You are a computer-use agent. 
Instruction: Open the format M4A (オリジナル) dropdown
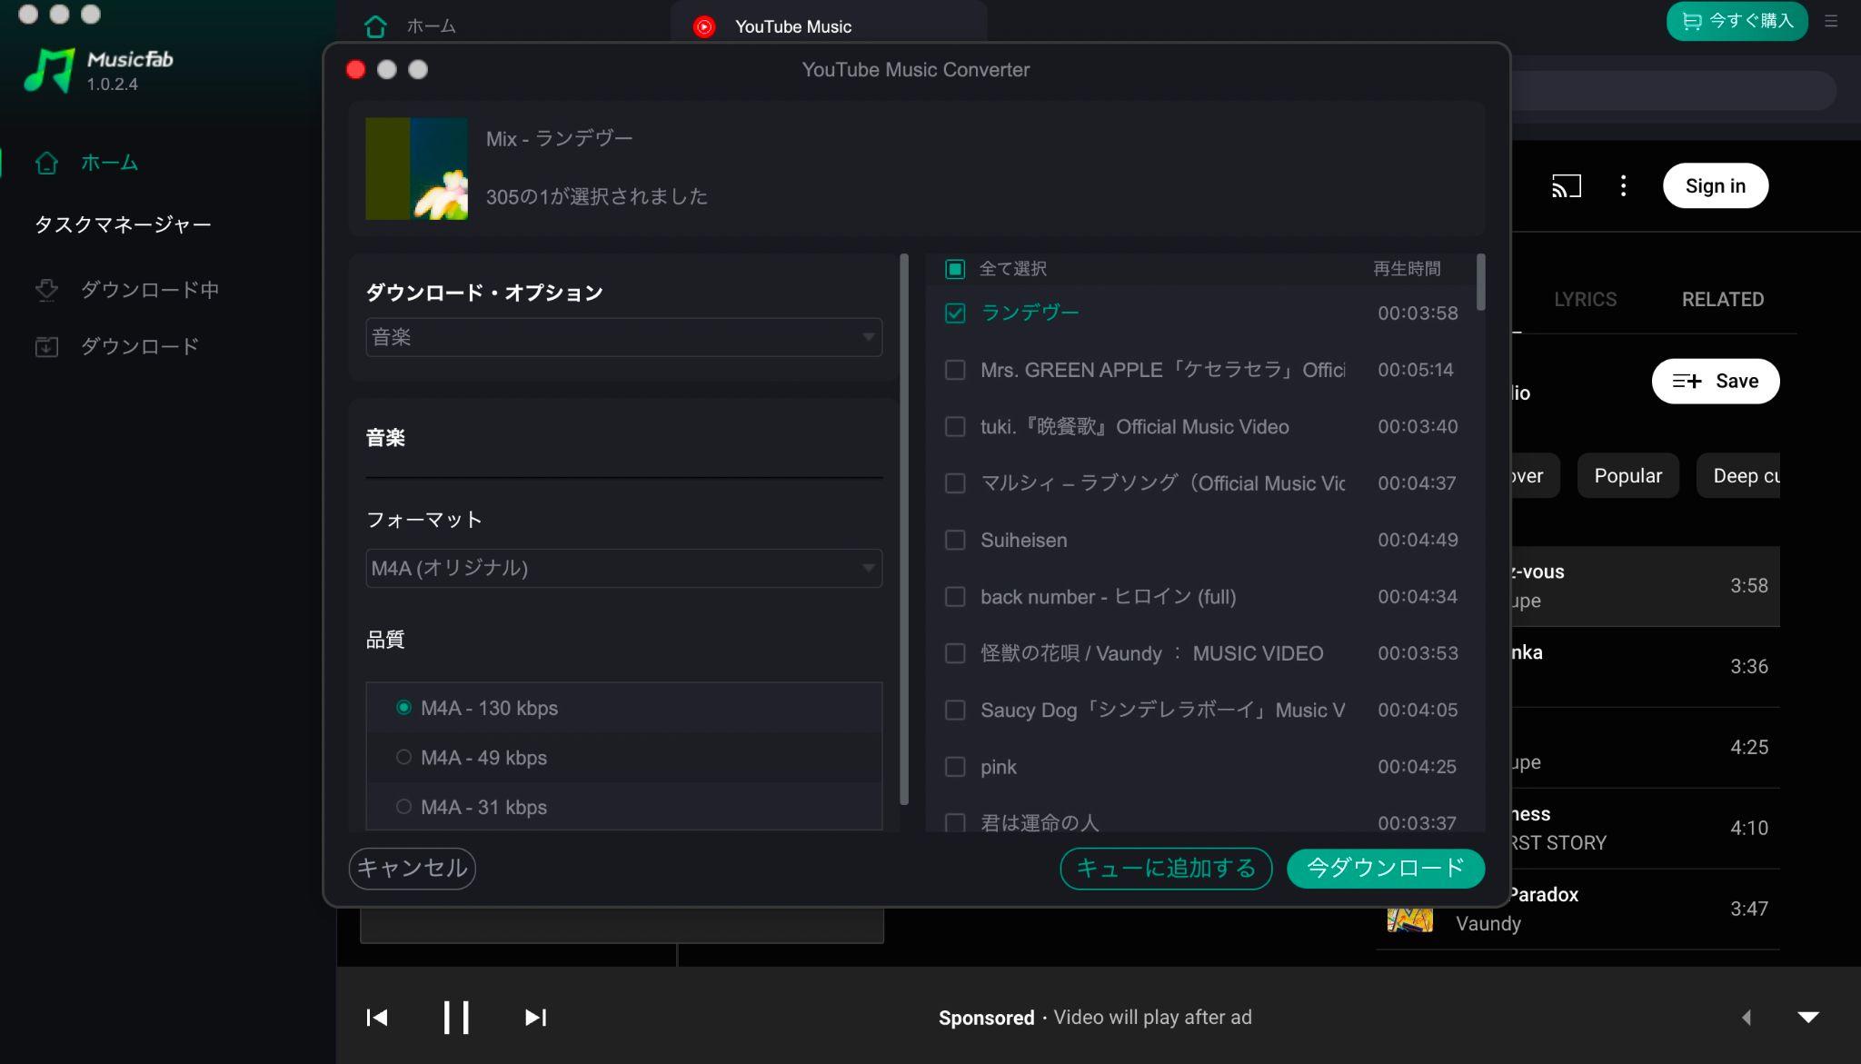click(623, 568)
